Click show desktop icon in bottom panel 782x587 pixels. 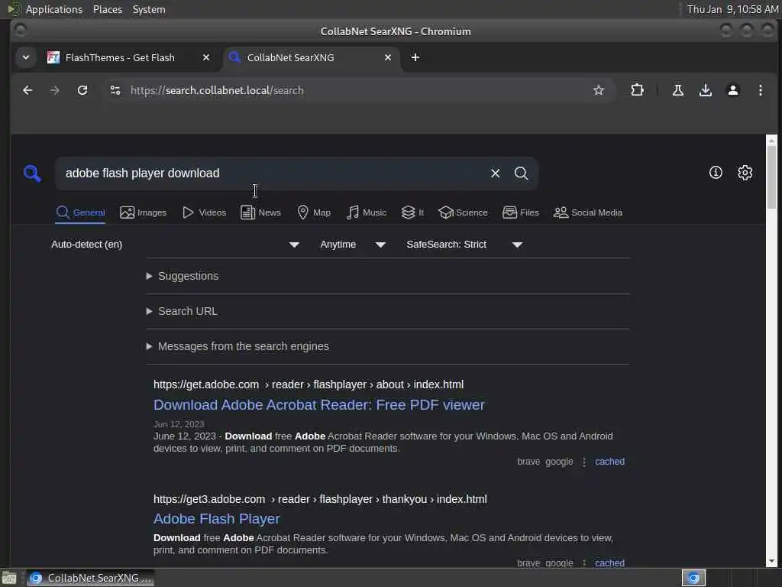point(9,578)
